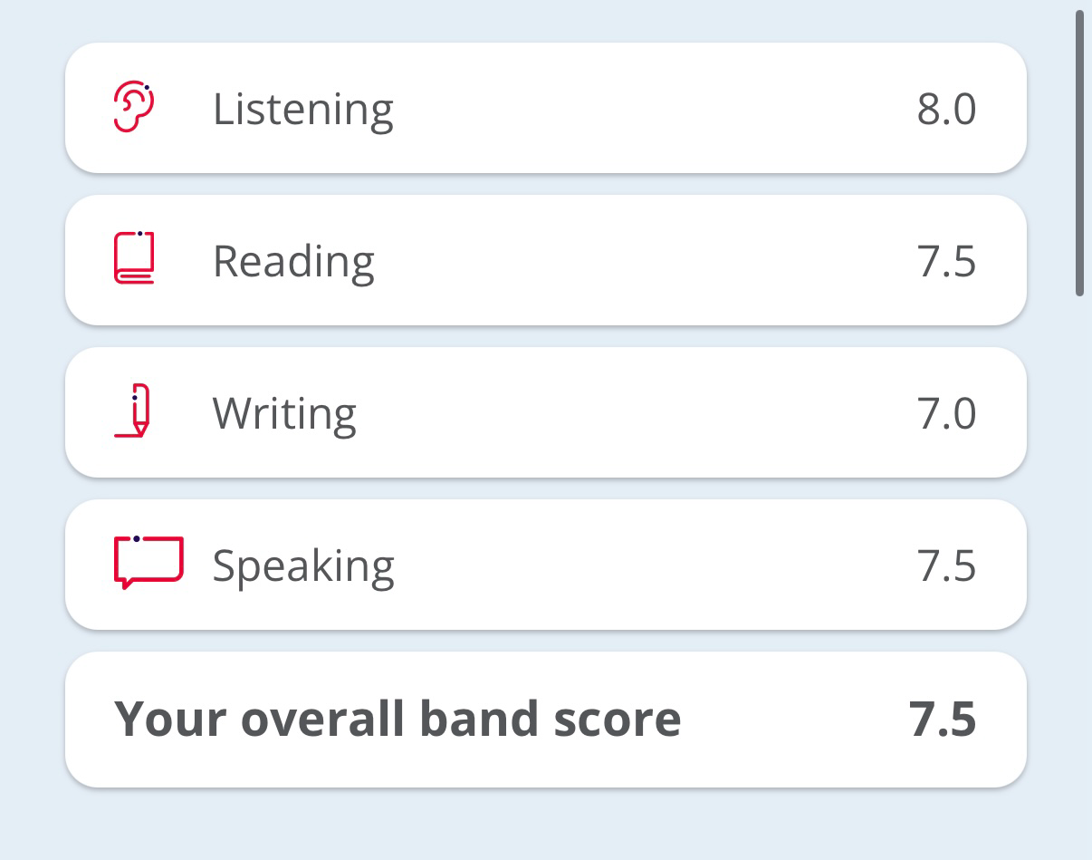The image size is (1092, 860).
Task: Select the Listening label text
Action: click(x=303, y=110)
